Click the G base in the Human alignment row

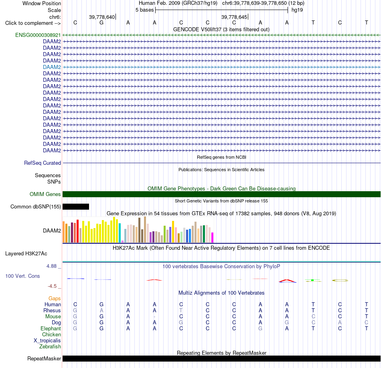[101, 304]
